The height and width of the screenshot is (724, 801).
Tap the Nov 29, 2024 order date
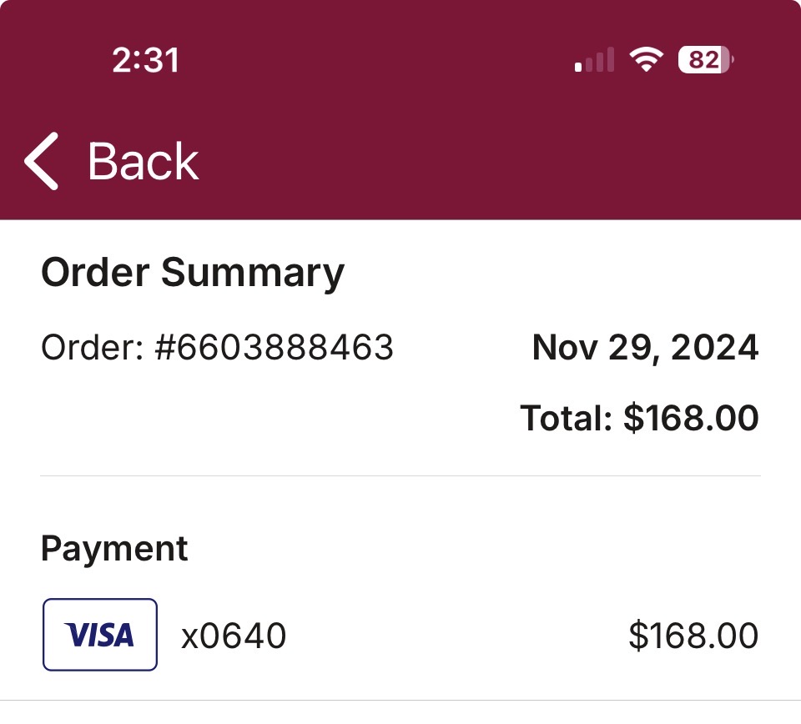645,348
